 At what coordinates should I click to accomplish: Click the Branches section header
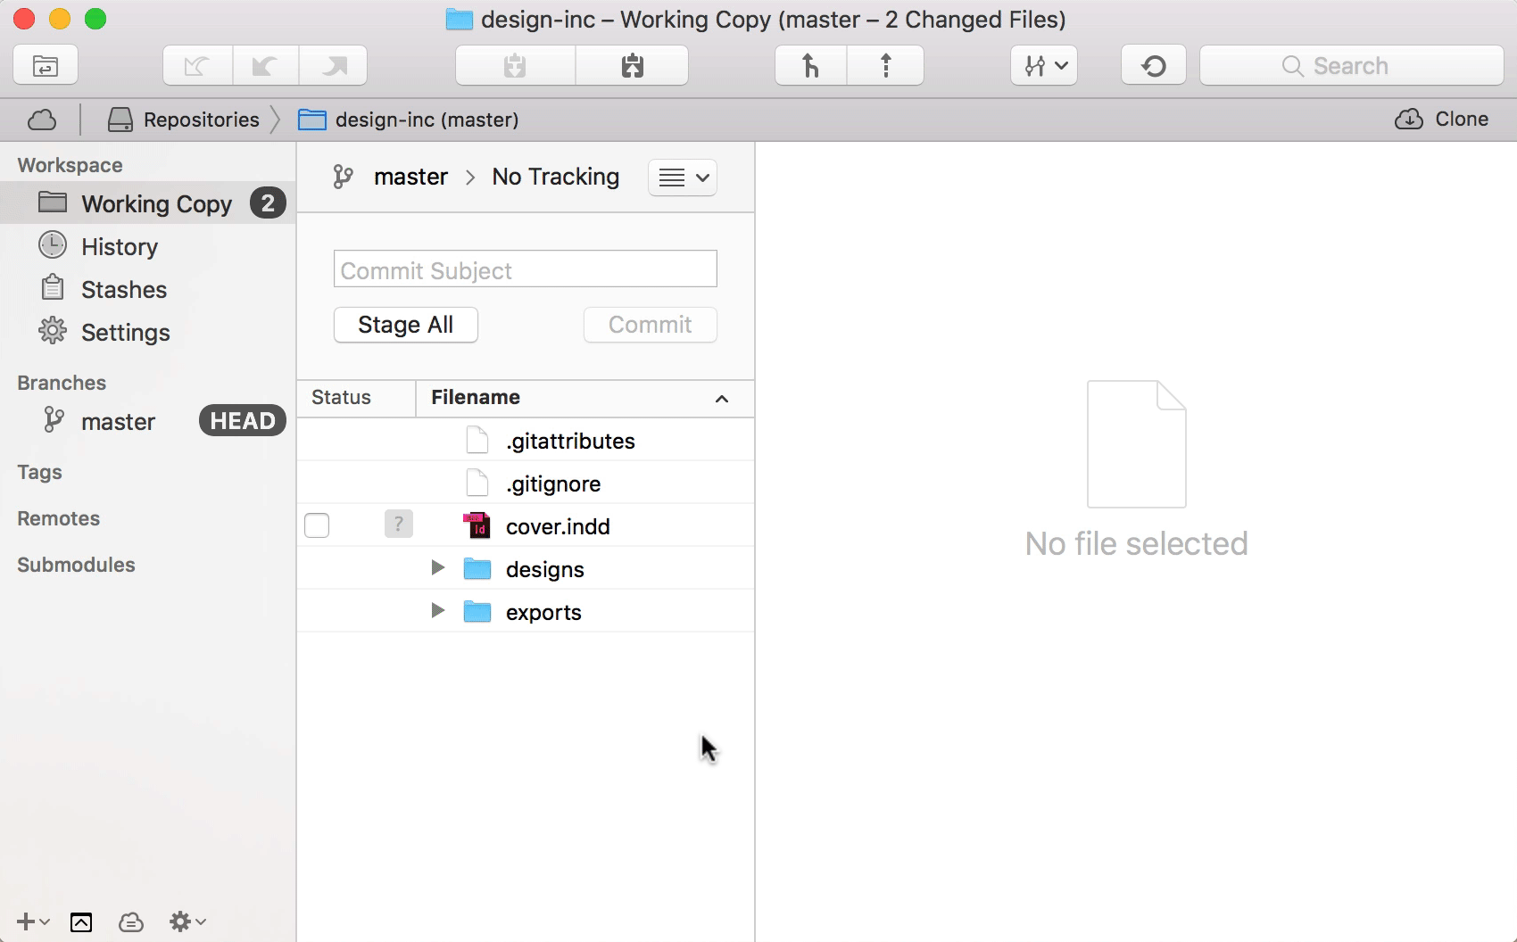click(x=62, y=383)
